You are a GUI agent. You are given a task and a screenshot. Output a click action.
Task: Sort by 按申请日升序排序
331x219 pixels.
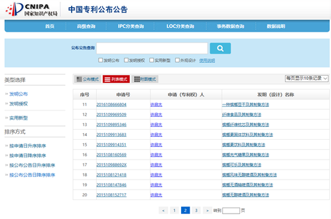coord(28,146)
